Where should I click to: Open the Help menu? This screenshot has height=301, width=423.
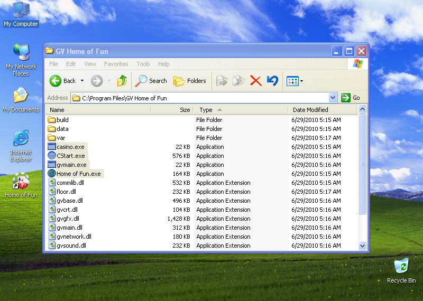point(164,64)
